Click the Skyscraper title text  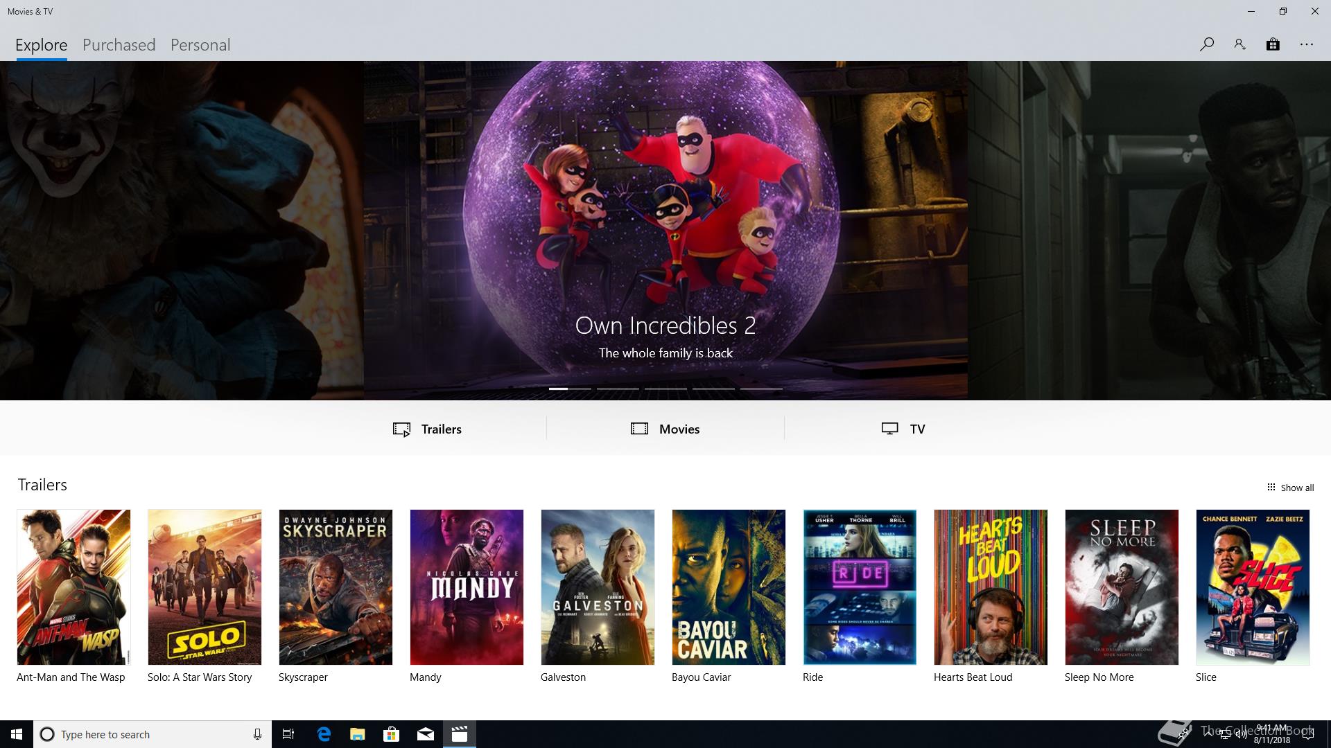pyautogui.click(x=303, y=677)
